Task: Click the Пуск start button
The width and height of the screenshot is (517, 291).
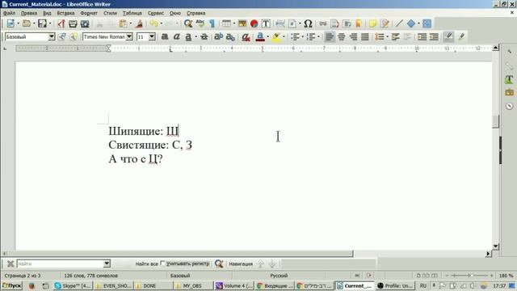Action: [x=12, y=285]
